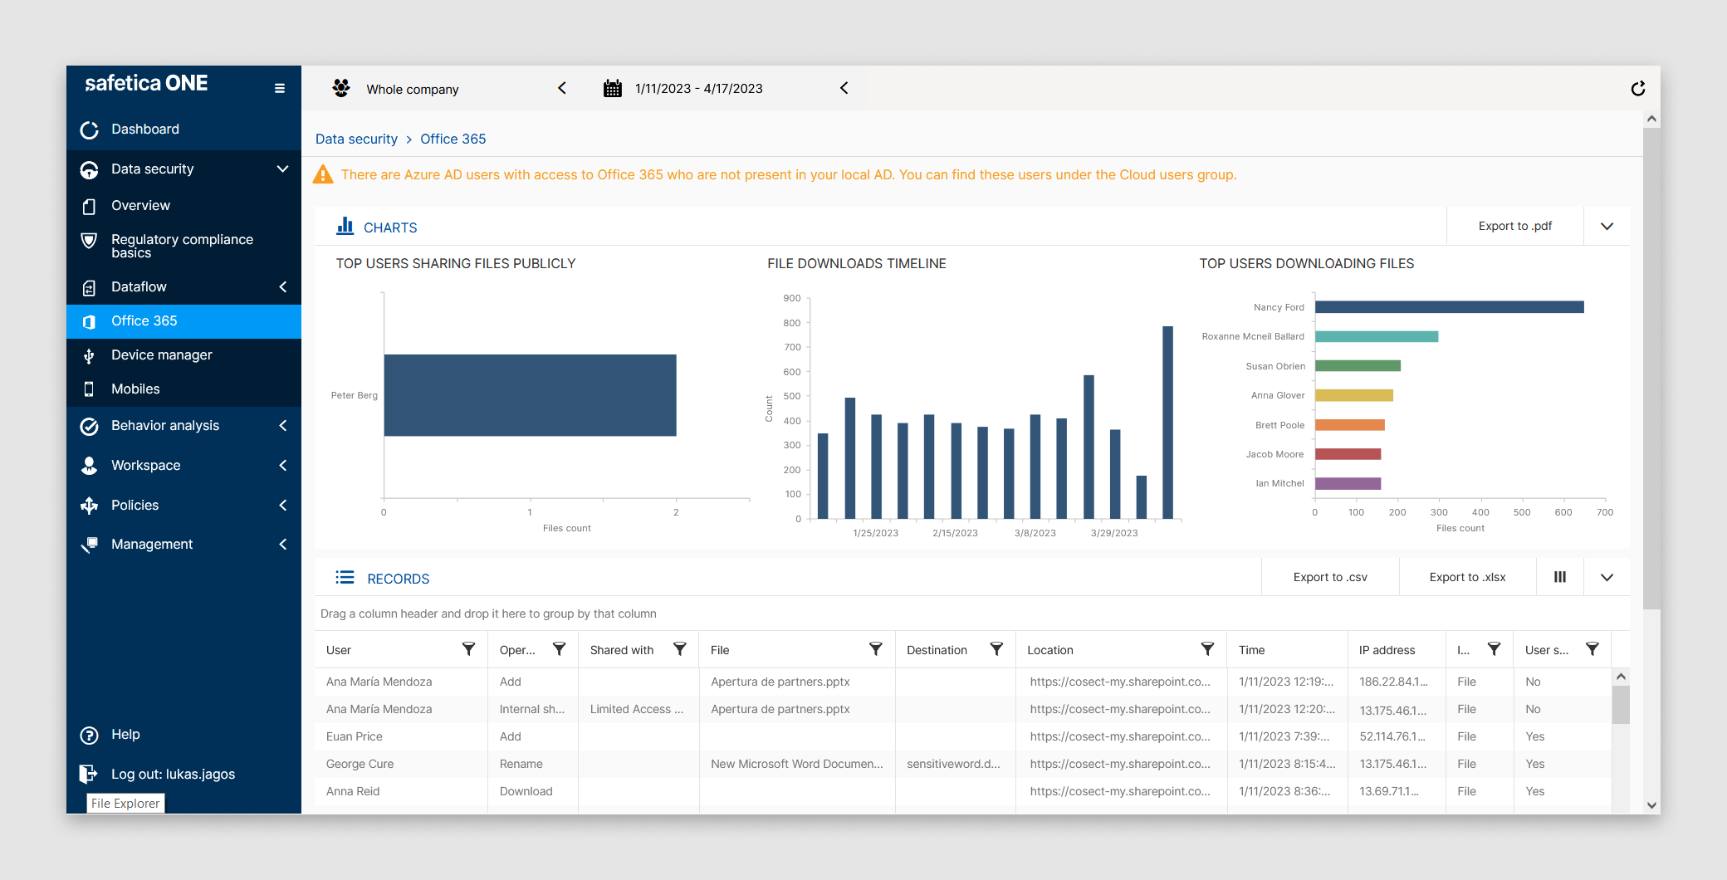Screen dimensions: 1727x880
Task: Click the page scrollbar down arrow
Action: [x=1651, y=805]
